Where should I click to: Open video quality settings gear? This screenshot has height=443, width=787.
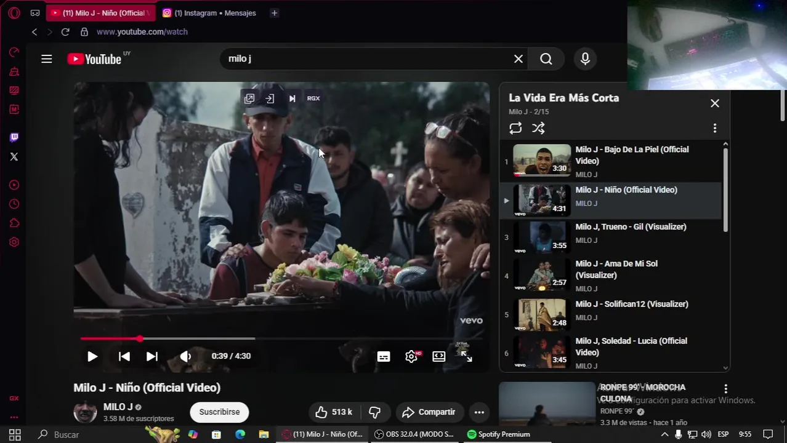pyautogui.click(x=412, y=357)
